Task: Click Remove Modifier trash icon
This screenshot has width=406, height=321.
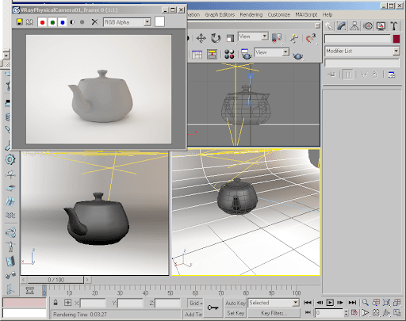Action: coord(375,75)
